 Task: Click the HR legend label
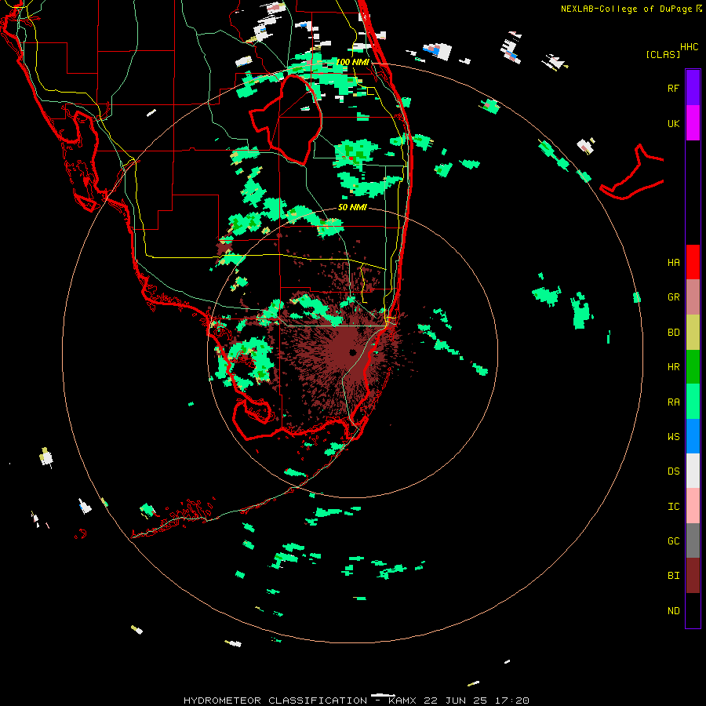(x=673, y=367)
